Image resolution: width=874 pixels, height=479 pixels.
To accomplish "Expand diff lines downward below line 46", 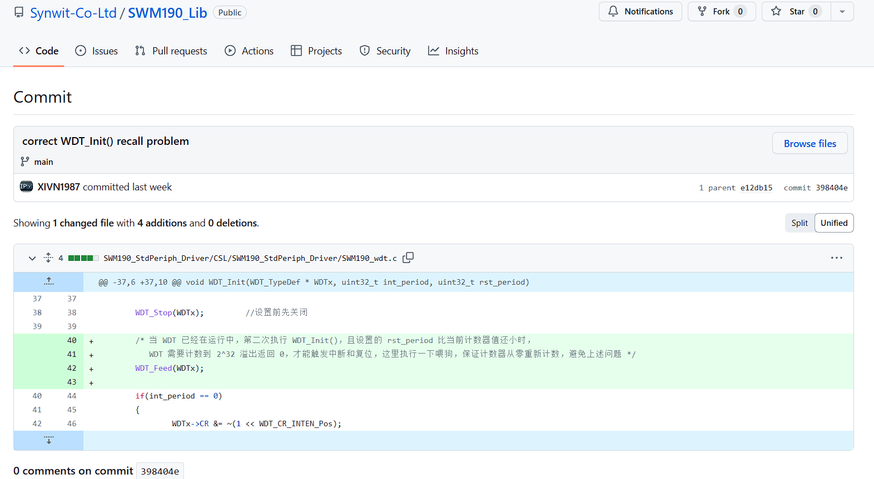I will tap(49, 440).
